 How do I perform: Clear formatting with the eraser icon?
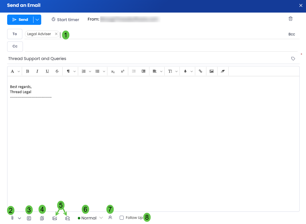pyautogui.click(x=223, y=71)
